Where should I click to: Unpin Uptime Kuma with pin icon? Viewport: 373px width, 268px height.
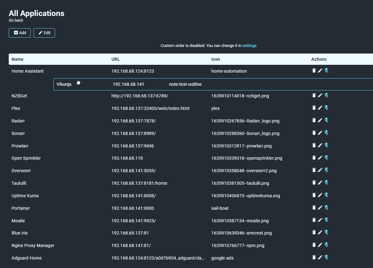[326, 195]
